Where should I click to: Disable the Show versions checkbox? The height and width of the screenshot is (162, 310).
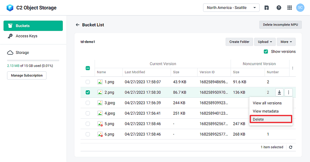click(x=266, y=52)
